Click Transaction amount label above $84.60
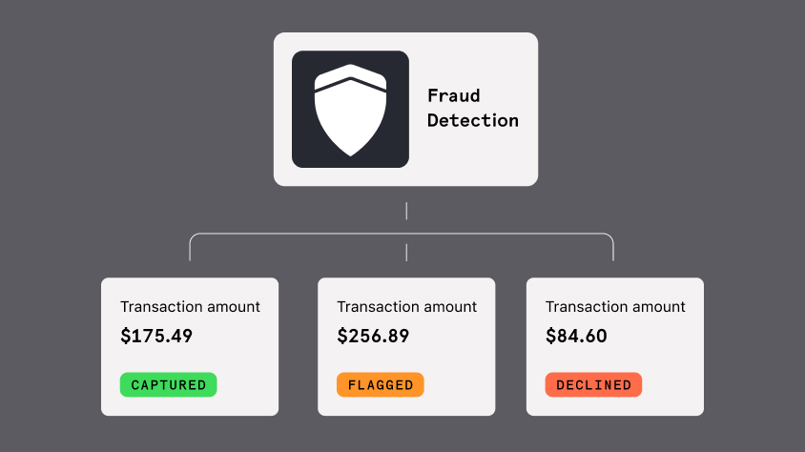 (x=615, y=307)
